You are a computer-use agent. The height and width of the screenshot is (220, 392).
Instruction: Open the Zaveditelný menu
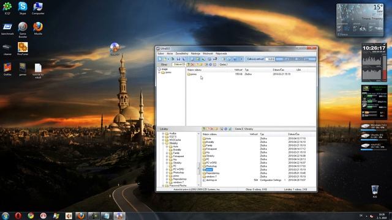182,54
